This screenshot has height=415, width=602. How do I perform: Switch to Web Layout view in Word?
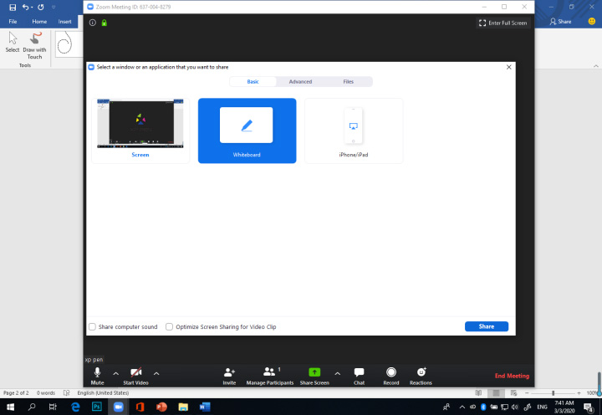click(513, 392)
